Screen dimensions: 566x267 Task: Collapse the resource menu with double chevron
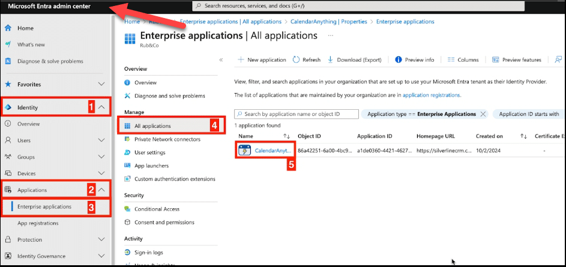click(x=221, y=60)
